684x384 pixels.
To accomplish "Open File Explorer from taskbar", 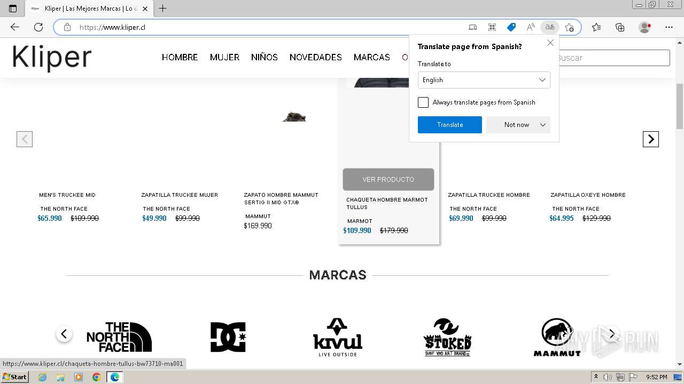I will [x=60, y=377].
